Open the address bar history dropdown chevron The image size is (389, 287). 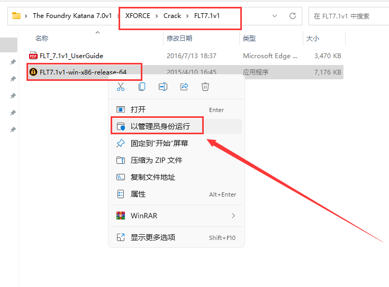pyautogui.click(x=275, y=16)
